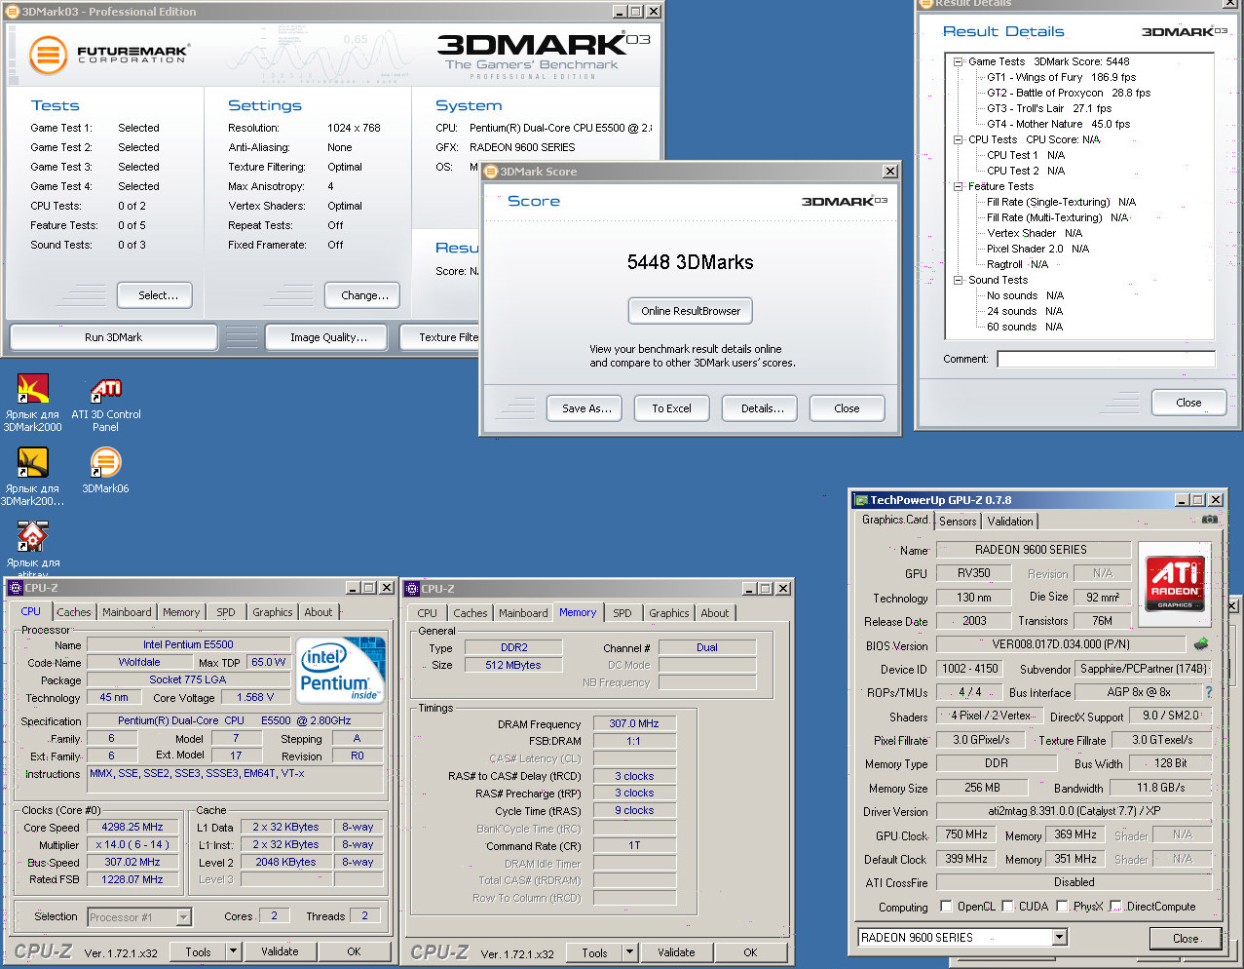Open the RADEON 9600 SERIES card dropdown

(1059, 938)
